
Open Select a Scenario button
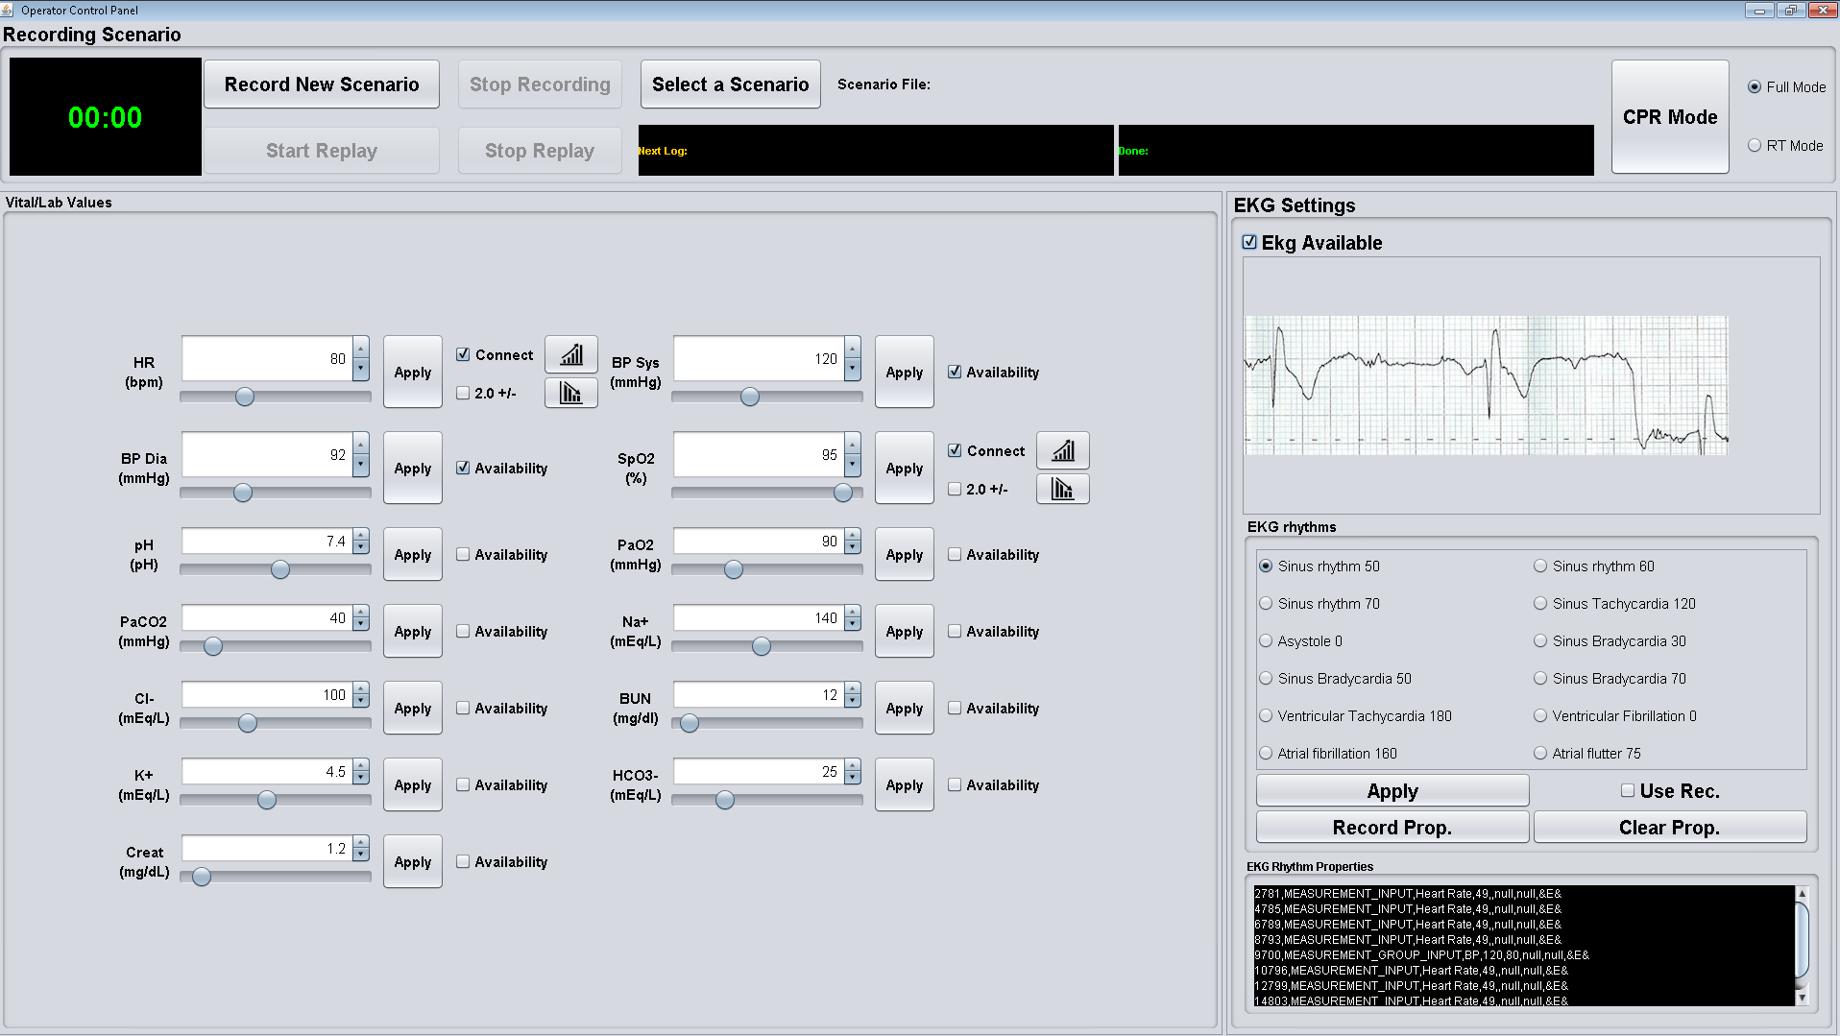point(731,84)
